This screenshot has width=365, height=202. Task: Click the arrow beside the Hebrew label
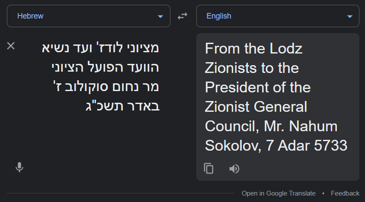point(160,16)
